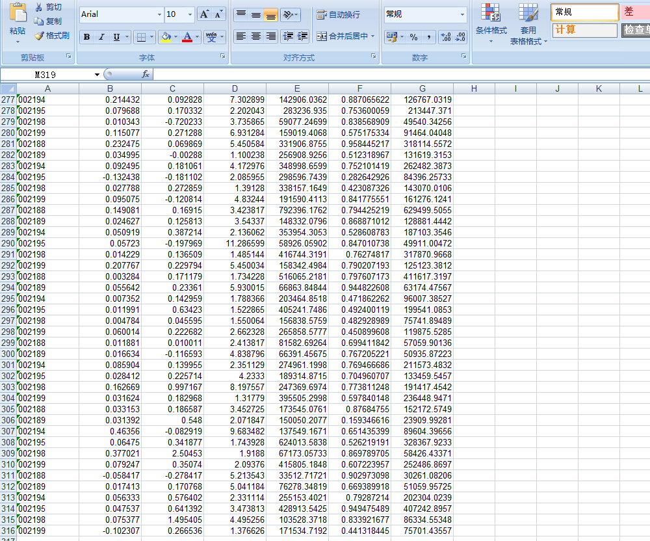Viewport: 650px width, 541px height.
Task: Select cell with value 407242.8957
Action: point(422,508)
